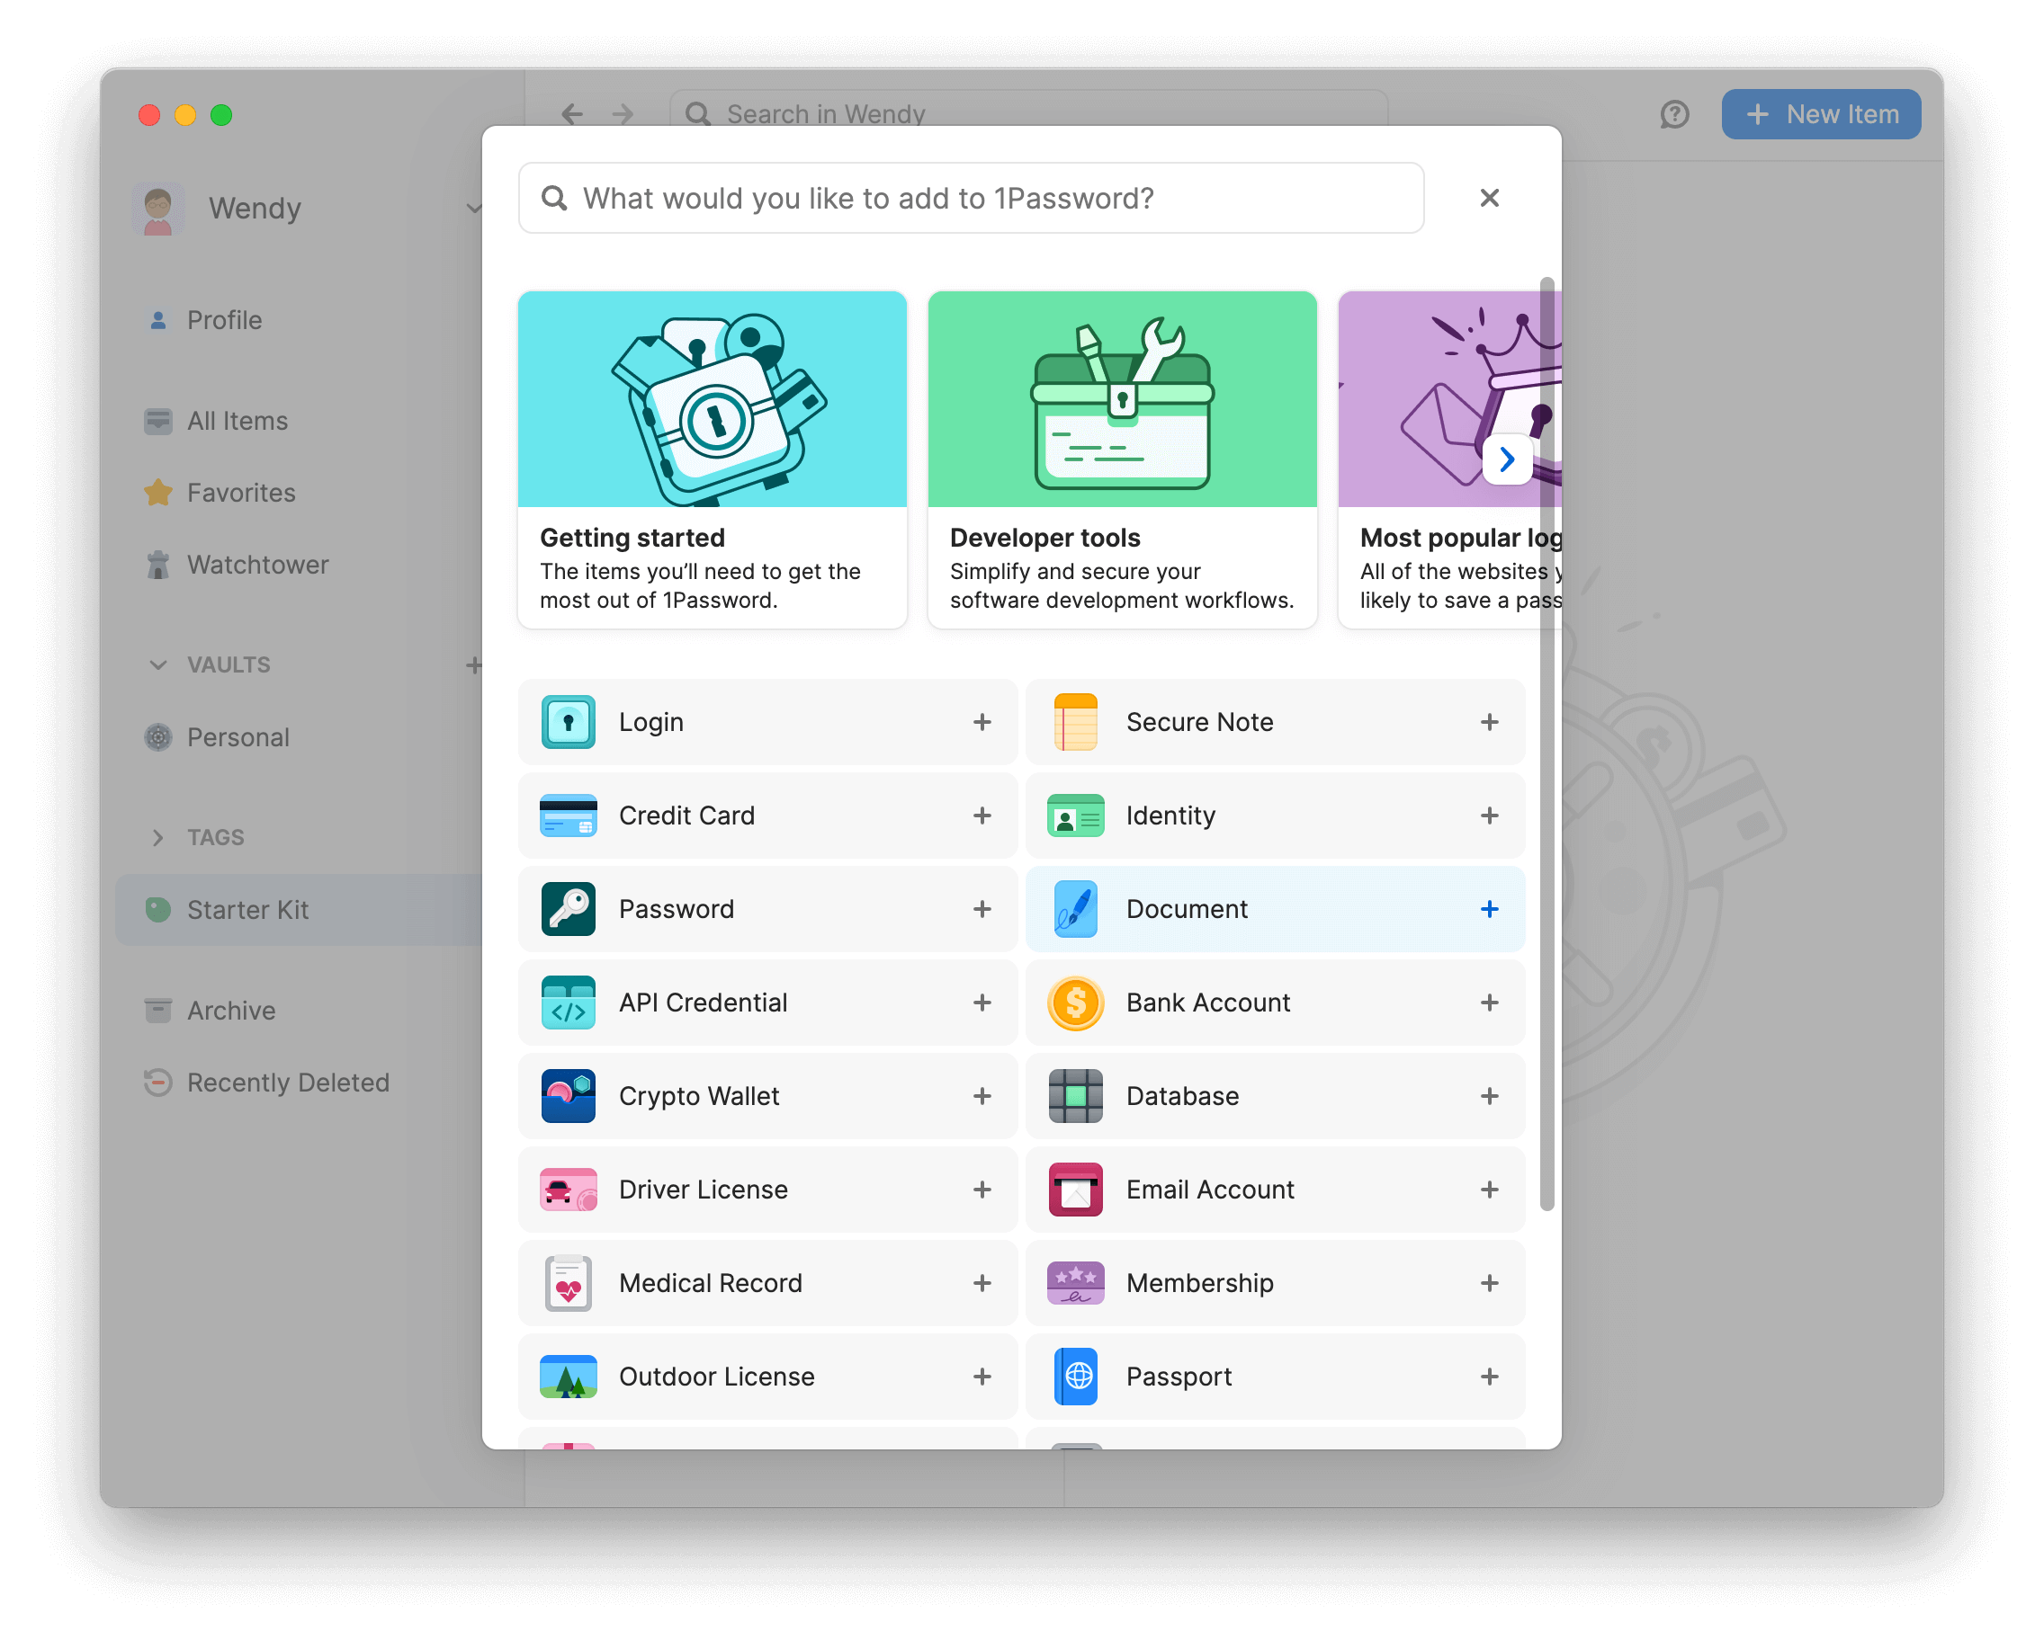Click the Driver License car icon
The width and height of the screenshot is (2044, 1640).
click(x=568, y=1190)
